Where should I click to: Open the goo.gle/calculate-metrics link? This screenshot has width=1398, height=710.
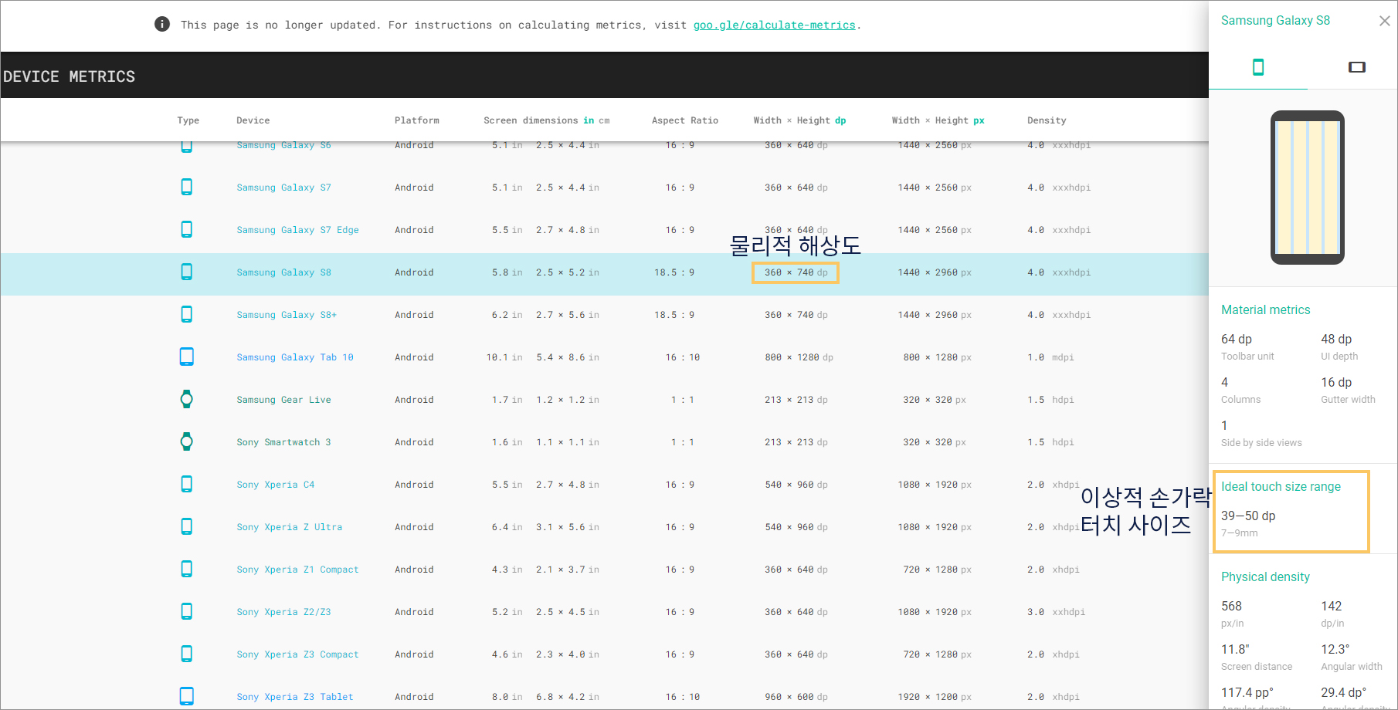point(774,25)
